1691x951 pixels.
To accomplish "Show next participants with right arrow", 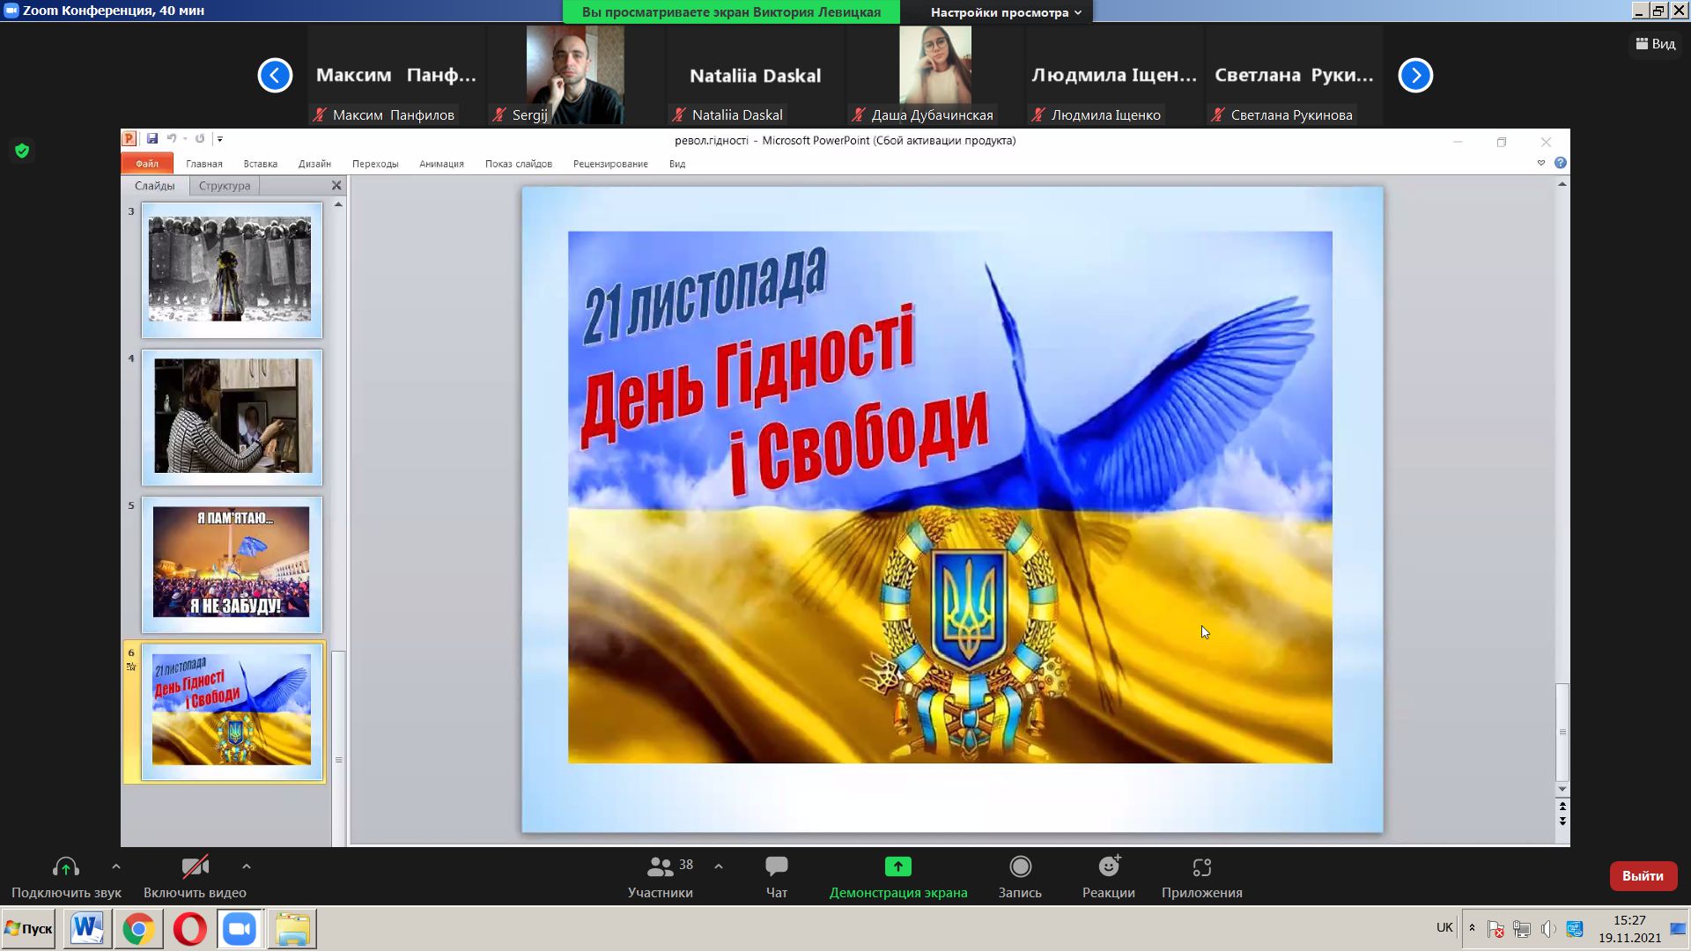I will (x=1415, y=75).
